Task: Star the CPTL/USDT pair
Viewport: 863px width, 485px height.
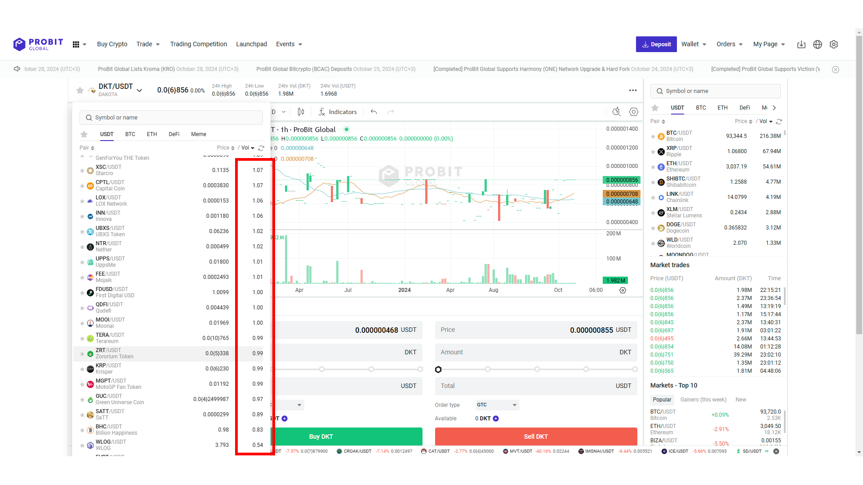Action: pyautogui.click(x=82, y=186)
